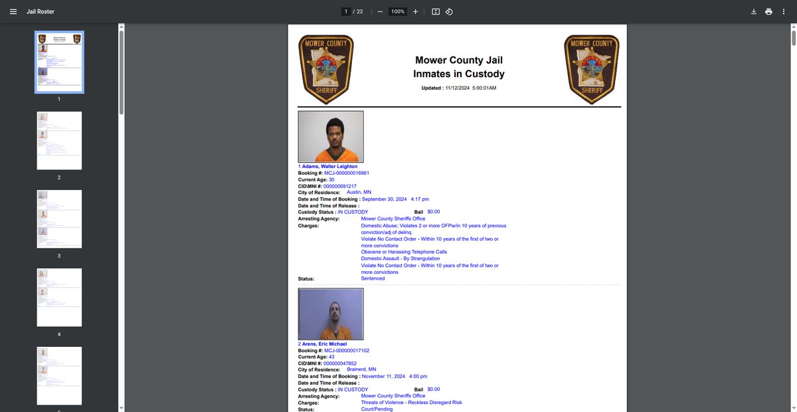This screenshot has width=797, height=412.
Task: Open the more actions menu
Action: [784, 12]
